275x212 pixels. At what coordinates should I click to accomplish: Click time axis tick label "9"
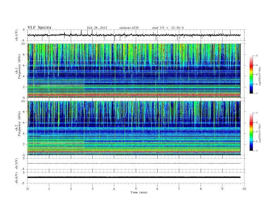[x=222, y=189]
